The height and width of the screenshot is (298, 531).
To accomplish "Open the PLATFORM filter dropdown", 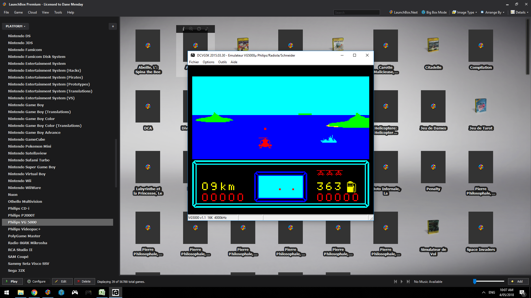I will (x=15, y=26).
